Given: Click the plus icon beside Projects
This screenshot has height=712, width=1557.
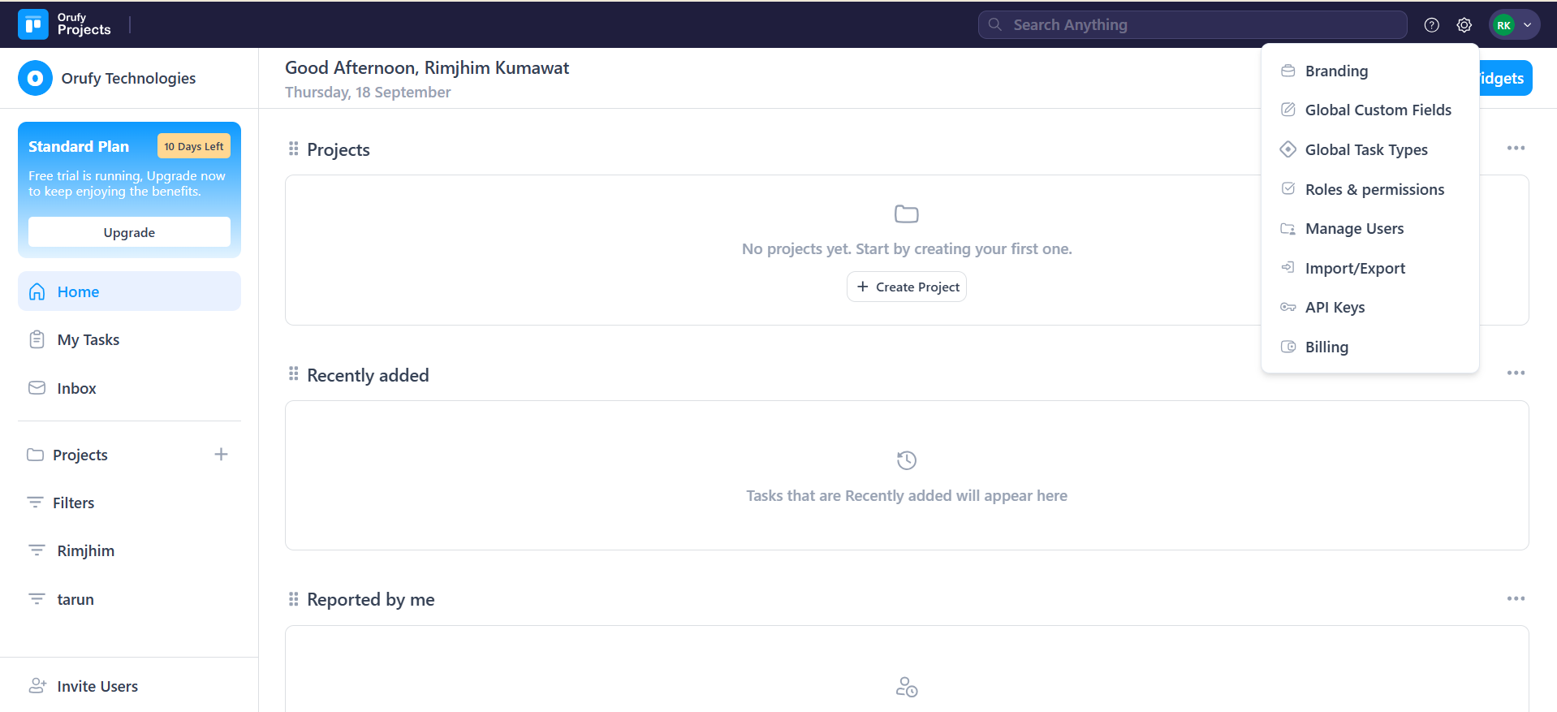Looking at the screenshot, I should (x=221, y=455).
